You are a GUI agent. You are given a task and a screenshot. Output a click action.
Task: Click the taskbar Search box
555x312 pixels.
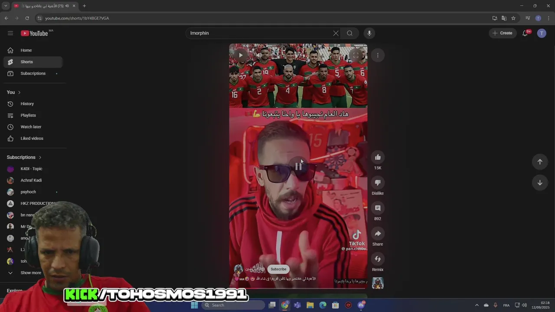pyautogui.click(x=233, y=305)
